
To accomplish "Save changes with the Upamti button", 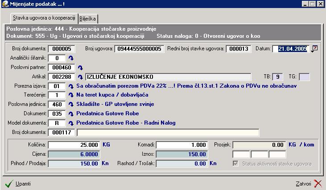I will pos(18,183).
